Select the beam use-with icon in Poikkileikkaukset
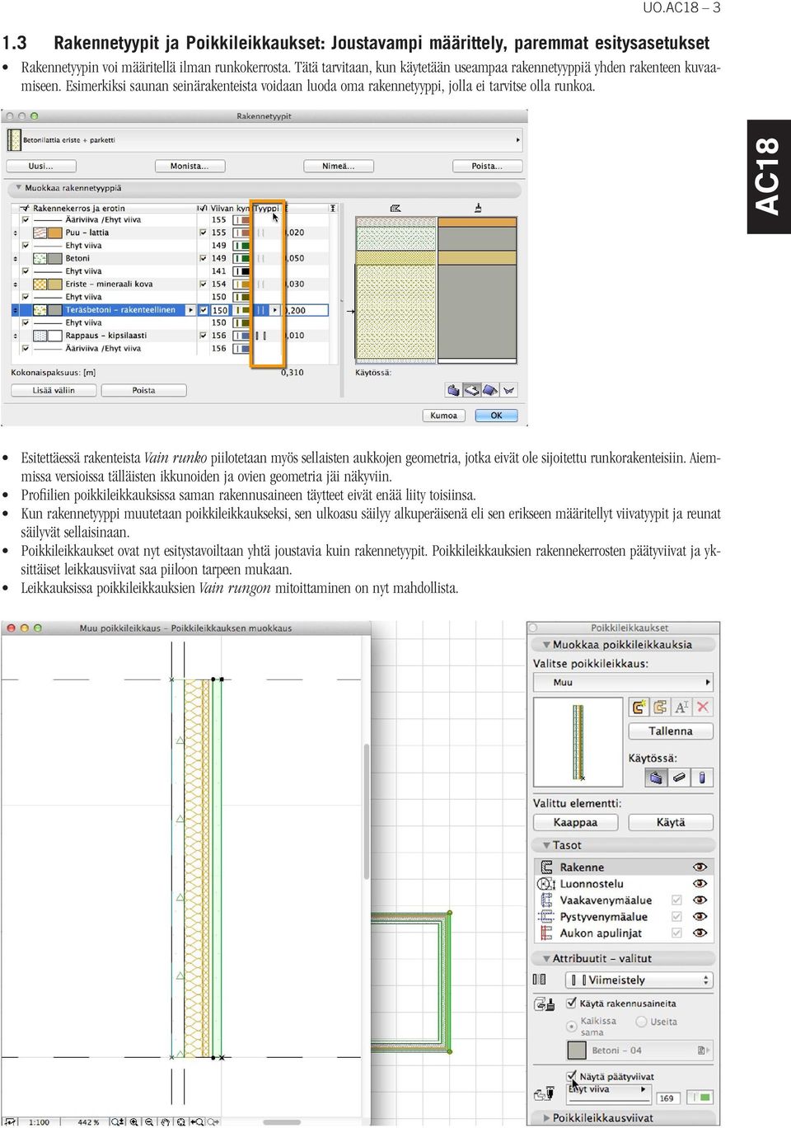The width and height of the screenshot is (791, 1128). [679, 777]
